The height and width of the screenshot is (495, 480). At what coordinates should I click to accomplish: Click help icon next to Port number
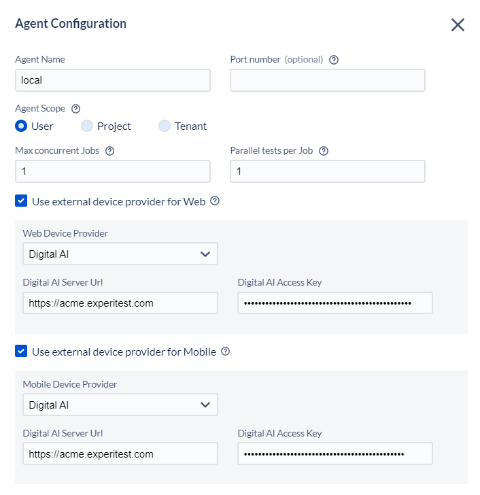click(334, 60)
